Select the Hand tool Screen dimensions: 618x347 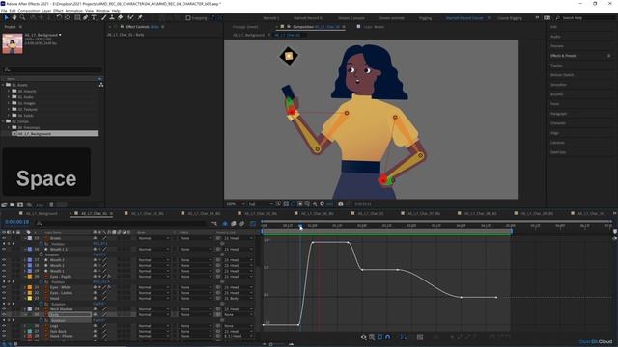coord(14,17)
